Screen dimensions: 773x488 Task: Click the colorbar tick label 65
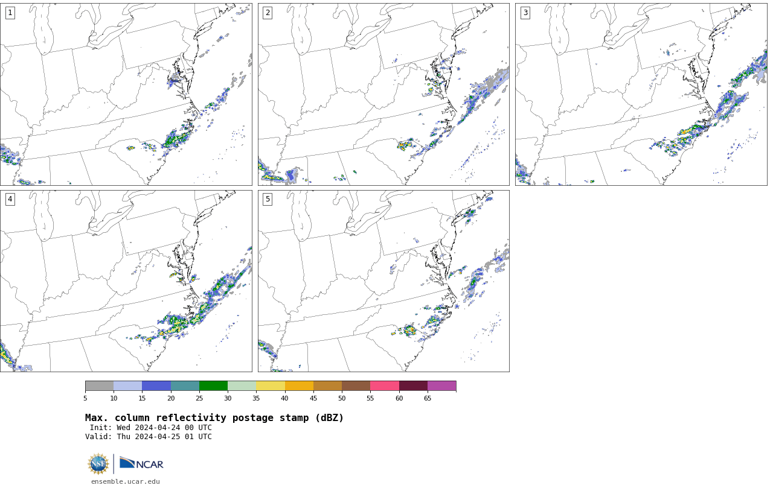[x=428, y=398]
